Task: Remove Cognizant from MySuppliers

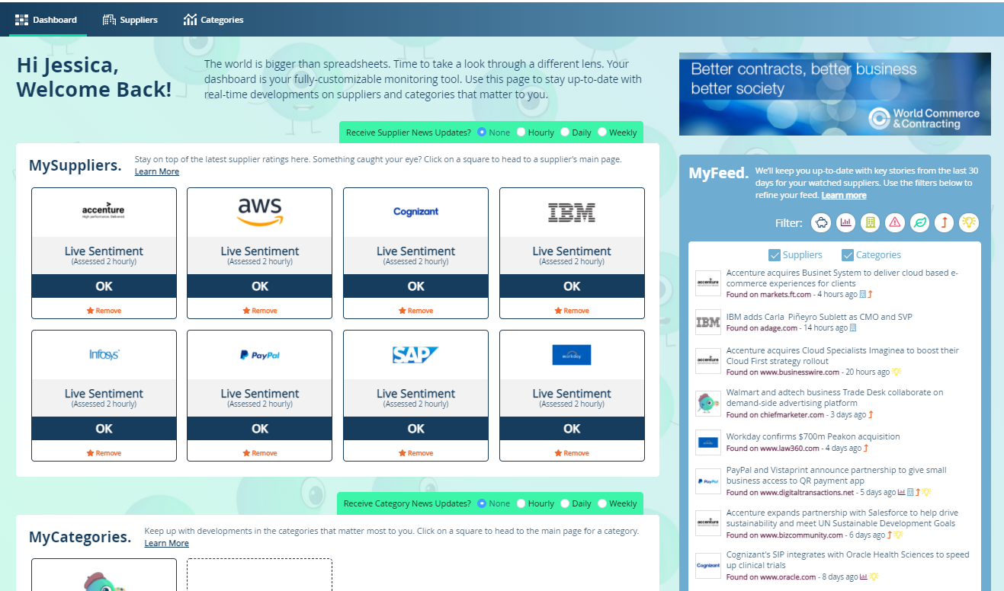Action: coord(415,311)
